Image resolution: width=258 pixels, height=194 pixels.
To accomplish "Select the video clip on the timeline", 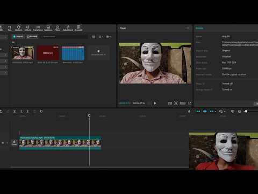I will pyautogui.click(x=60, y=143).
